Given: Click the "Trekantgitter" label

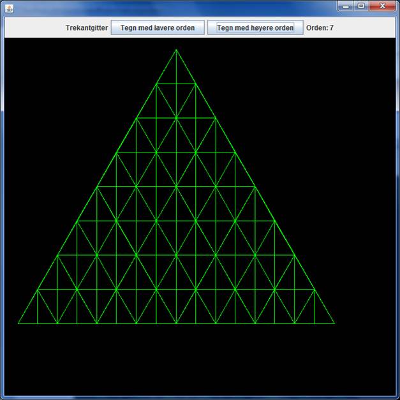Looking at the screenshot, I should 87,28.
